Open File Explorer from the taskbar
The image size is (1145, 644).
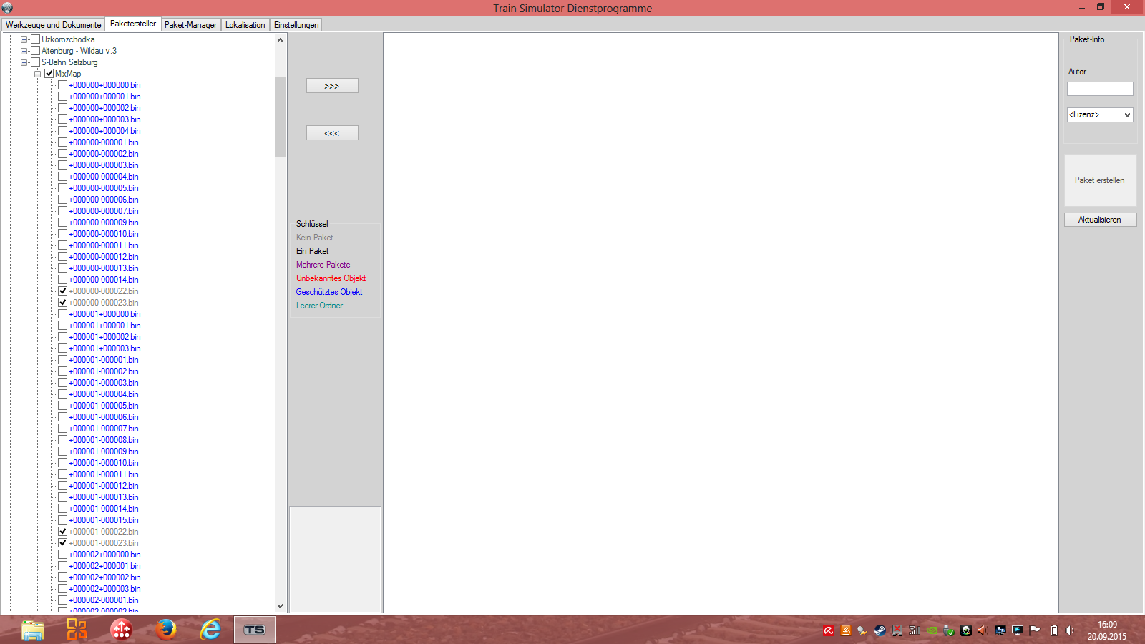[x=33, y=630]
